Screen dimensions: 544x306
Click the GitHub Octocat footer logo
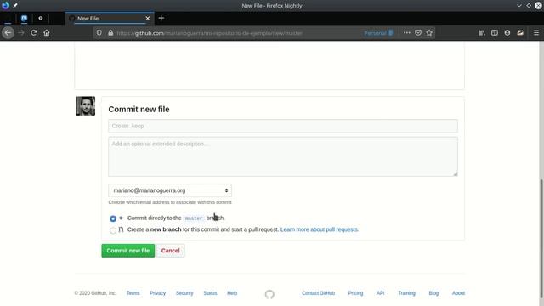[269, 294]
